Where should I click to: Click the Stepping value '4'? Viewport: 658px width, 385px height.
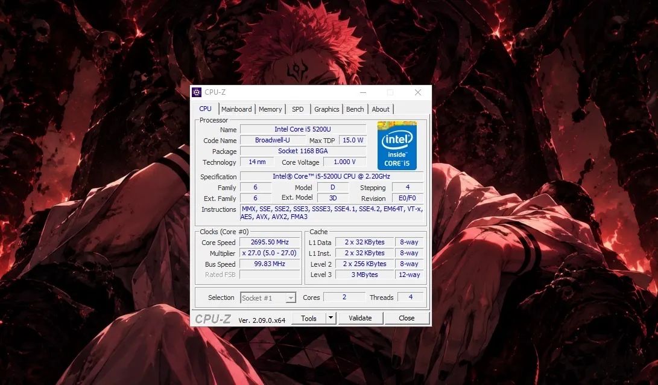[x=408, y=187]
